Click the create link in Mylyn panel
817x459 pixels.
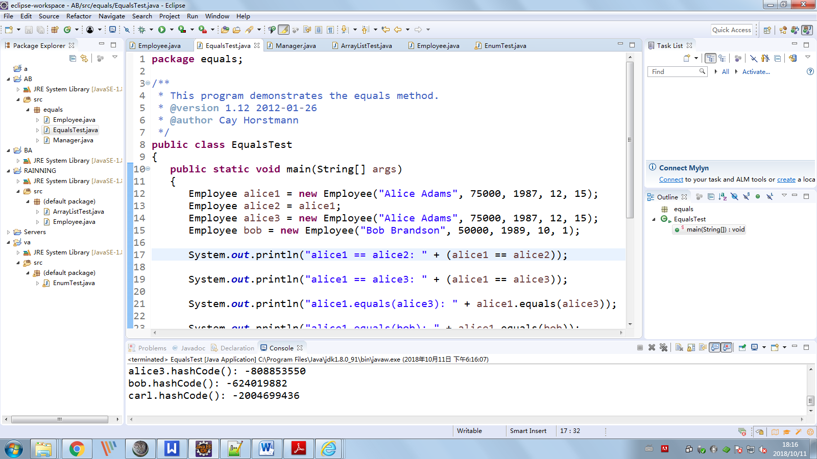pos(786,180)
